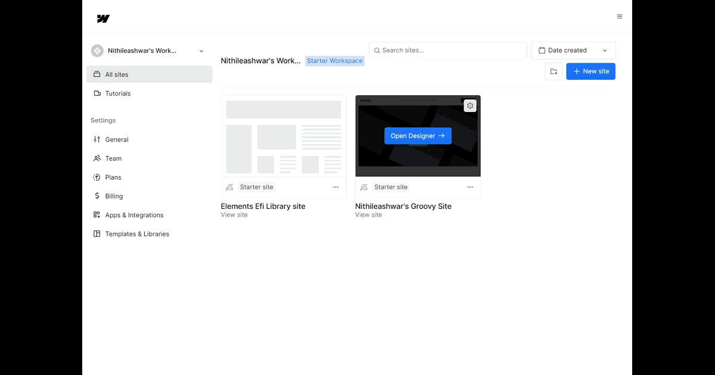Click the Templates & Libraries layout icon
This screenshot has height=375, width=715.
97,234
